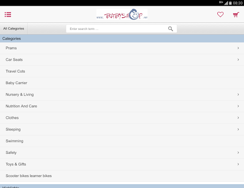Open the shopping cart icon

[x=236, y=15]
